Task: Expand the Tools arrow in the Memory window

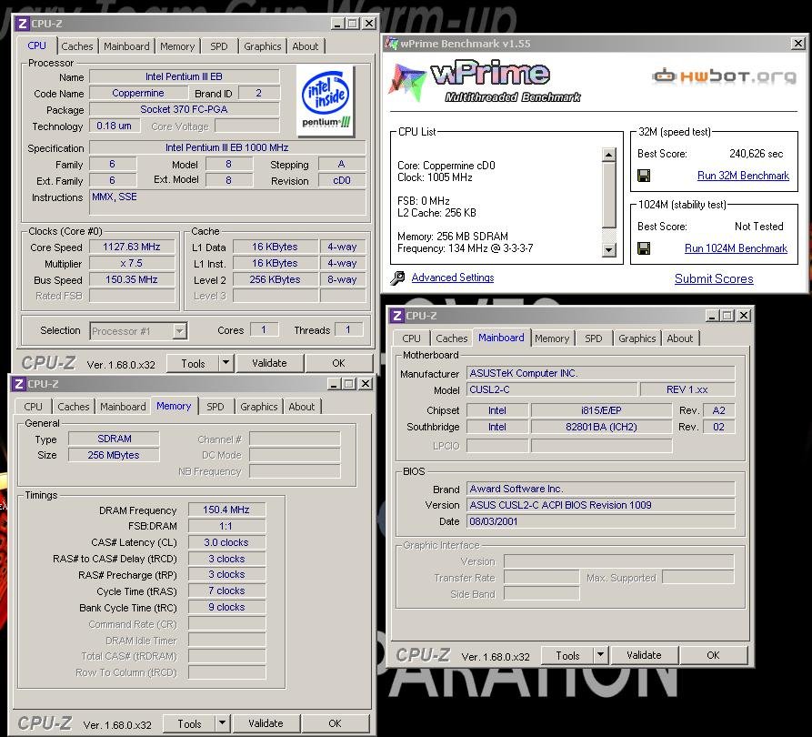Action: click(222, 723)
